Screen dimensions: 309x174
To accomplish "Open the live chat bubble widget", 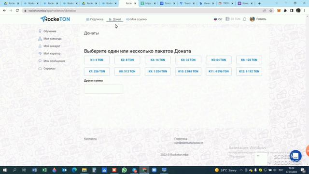I will point(295,156).
